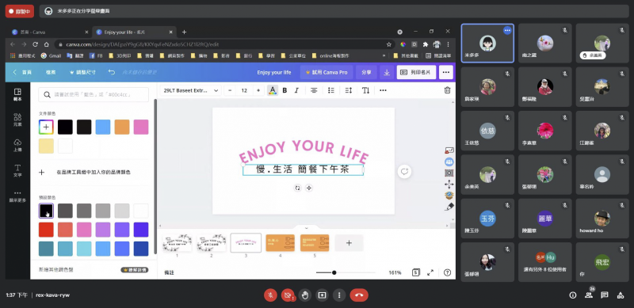
Task: Decrease font size with minus button
Action: tap(230, 90)
